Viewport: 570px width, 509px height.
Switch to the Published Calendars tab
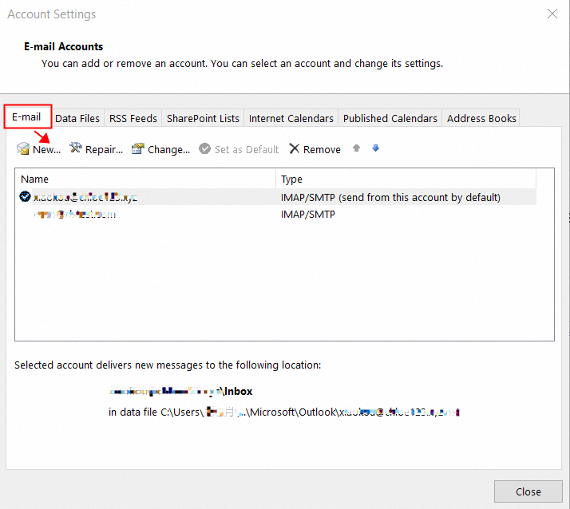(390, 118)
